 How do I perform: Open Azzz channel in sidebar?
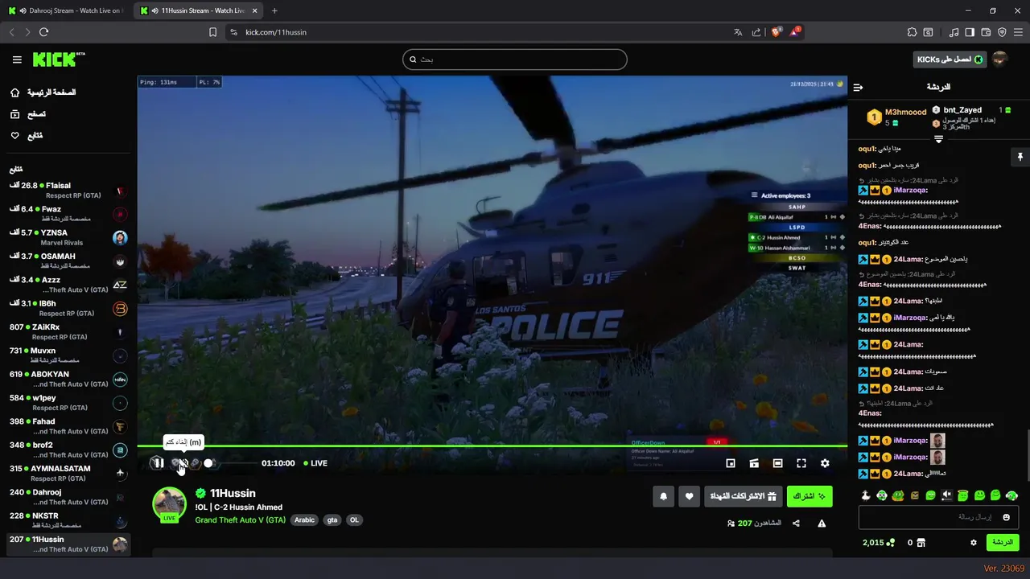[x=68, y=285]
